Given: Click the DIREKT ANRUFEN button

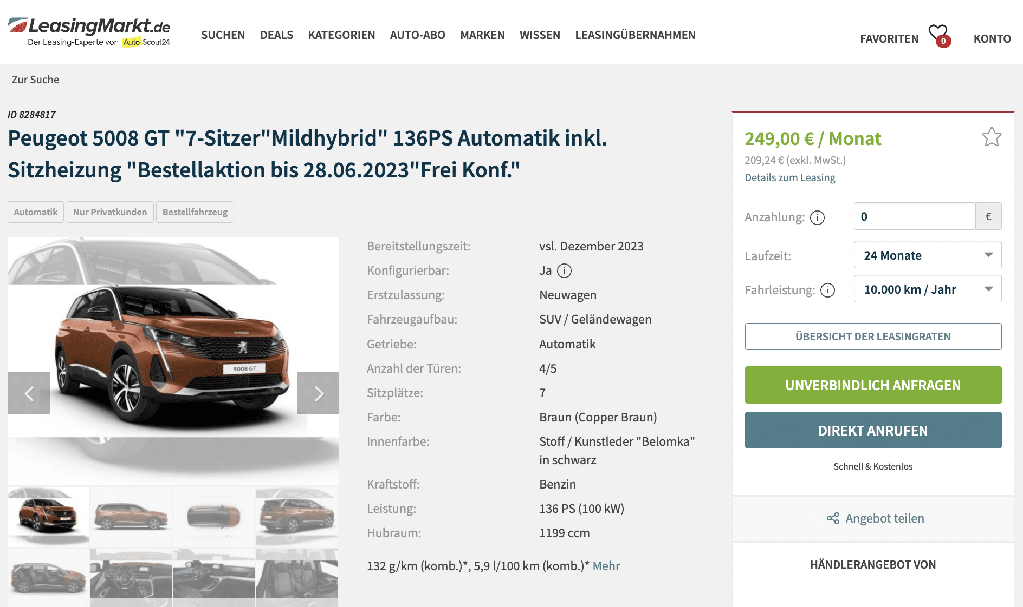Looking at the screenshot, I should 873,430.
